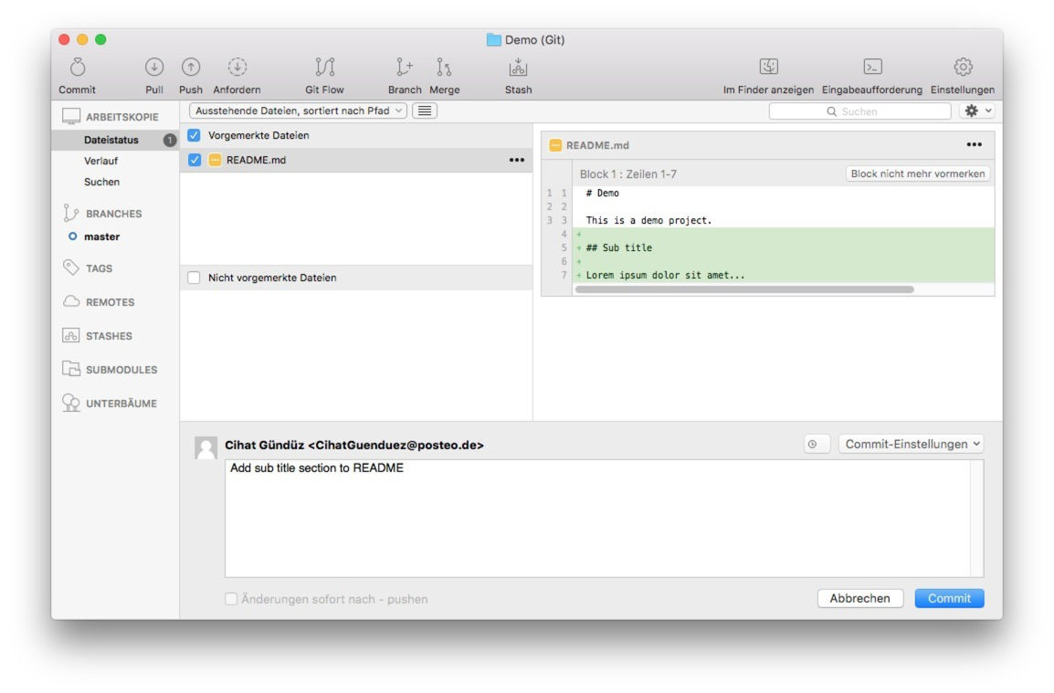Click the README.md modified file icon in list
Viewport: 1054px width, 693px height.
[x=215, y=160]
